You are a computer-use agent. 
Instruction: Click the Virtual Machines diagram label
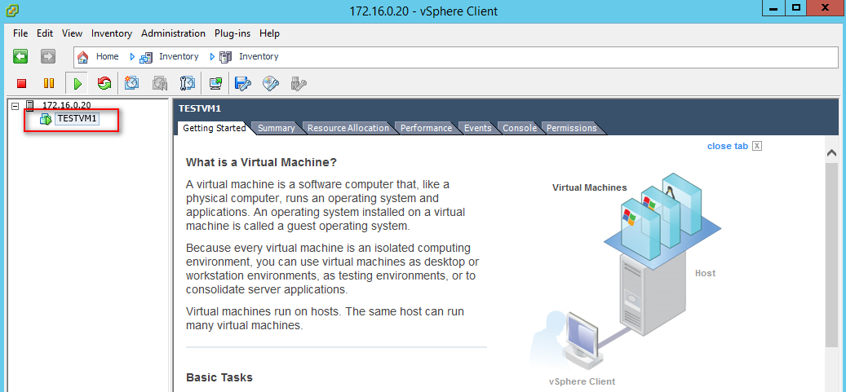pos(590,187)
